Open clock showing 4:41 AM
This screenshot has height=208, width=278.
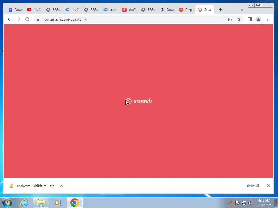pyautogui.click(x=264, y=203)
